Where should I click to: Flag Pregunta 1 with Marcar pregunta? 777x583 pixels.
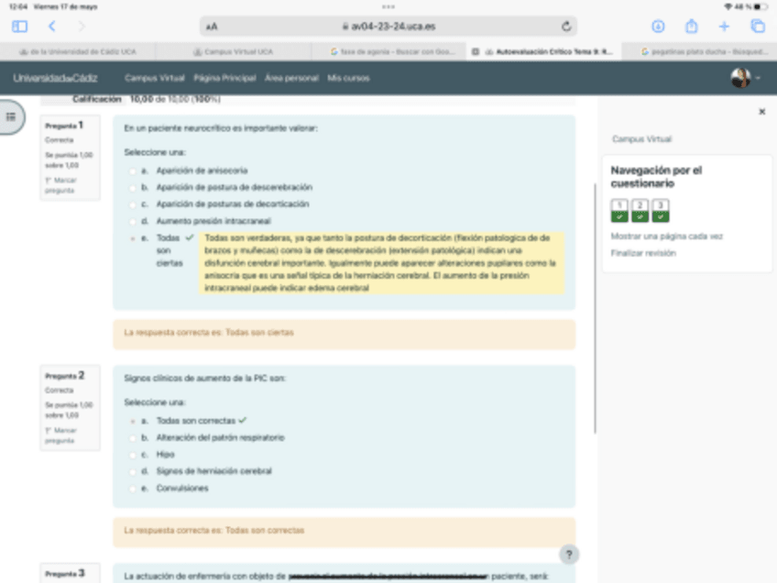coord(61,185)
